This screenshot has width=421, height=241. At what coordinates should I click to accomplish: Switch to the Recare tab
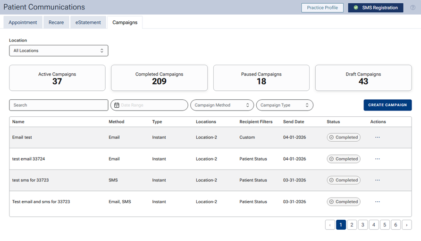click(x=56, y=23)
